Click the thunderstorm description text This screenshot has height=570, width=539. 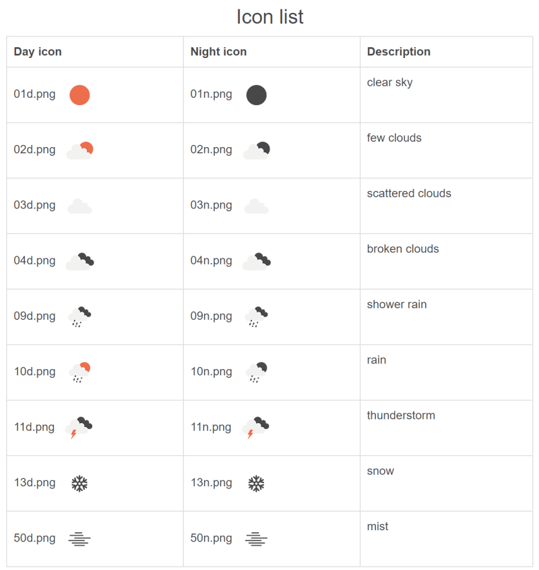click(x=401, y=416)
